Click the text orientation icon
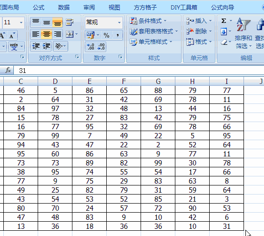Viewport: 264px width, 236px height. coord(59,46)
